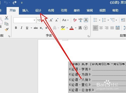Open the 设计 ribbon tab
The height and width of the screenshot is (93, 126).
pyautogui.click(x=38, y=11)
